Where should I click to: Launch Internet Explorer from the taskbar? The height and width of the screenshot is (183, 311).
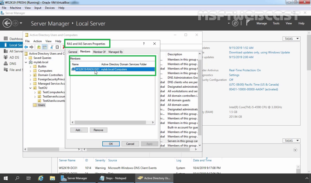coord(41,178)
